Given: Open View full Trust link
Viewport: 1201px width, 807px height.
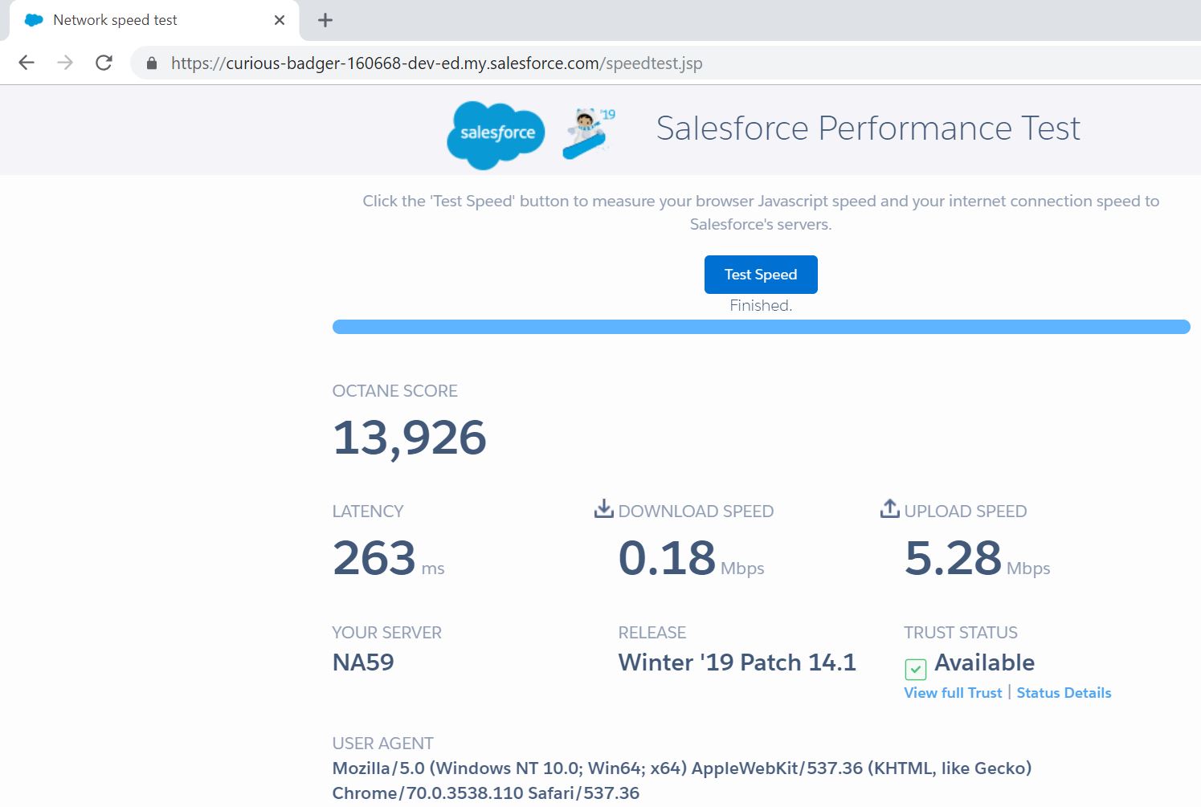Looking at the screenshot, I should [x=953, y=693].
